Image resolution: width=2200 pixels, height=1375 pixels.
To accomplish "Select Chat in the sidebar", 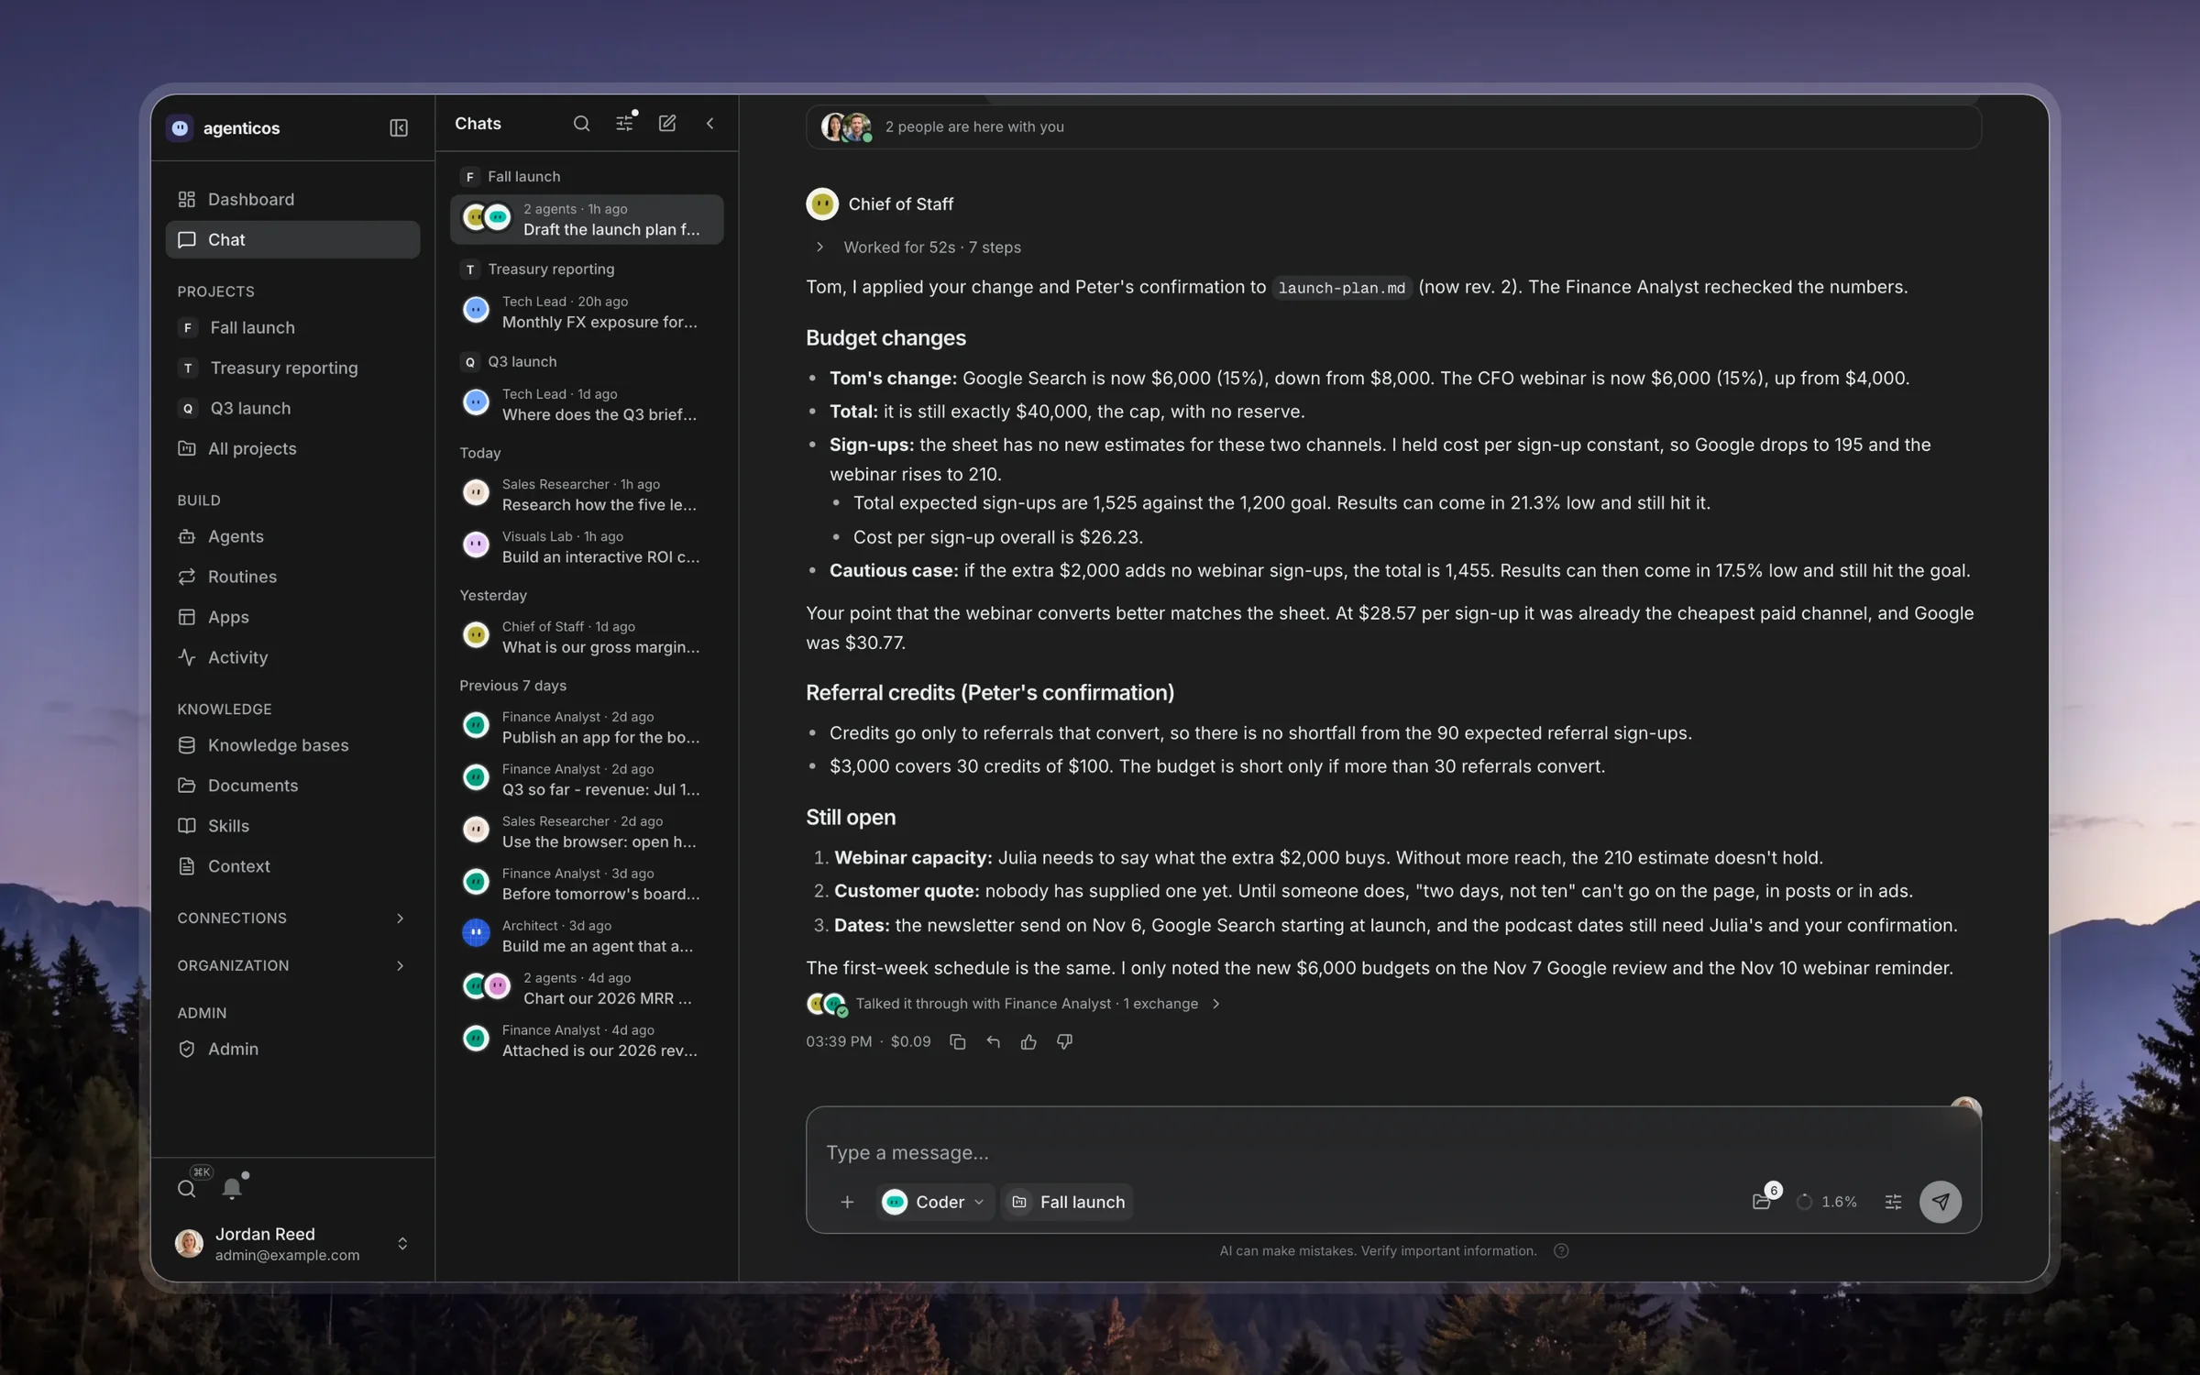I will [x=291, y=239].
